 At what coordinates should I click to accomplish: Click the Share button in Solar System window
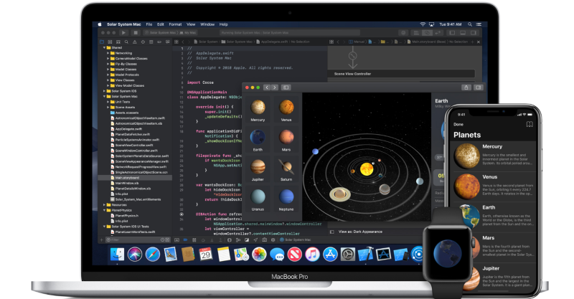click(x=466, y=87)
